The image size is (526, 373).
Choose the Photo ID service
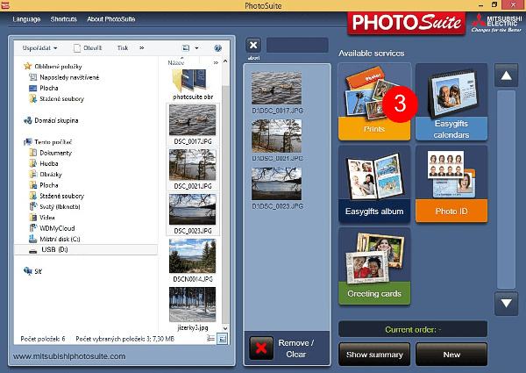coord(451,183)
